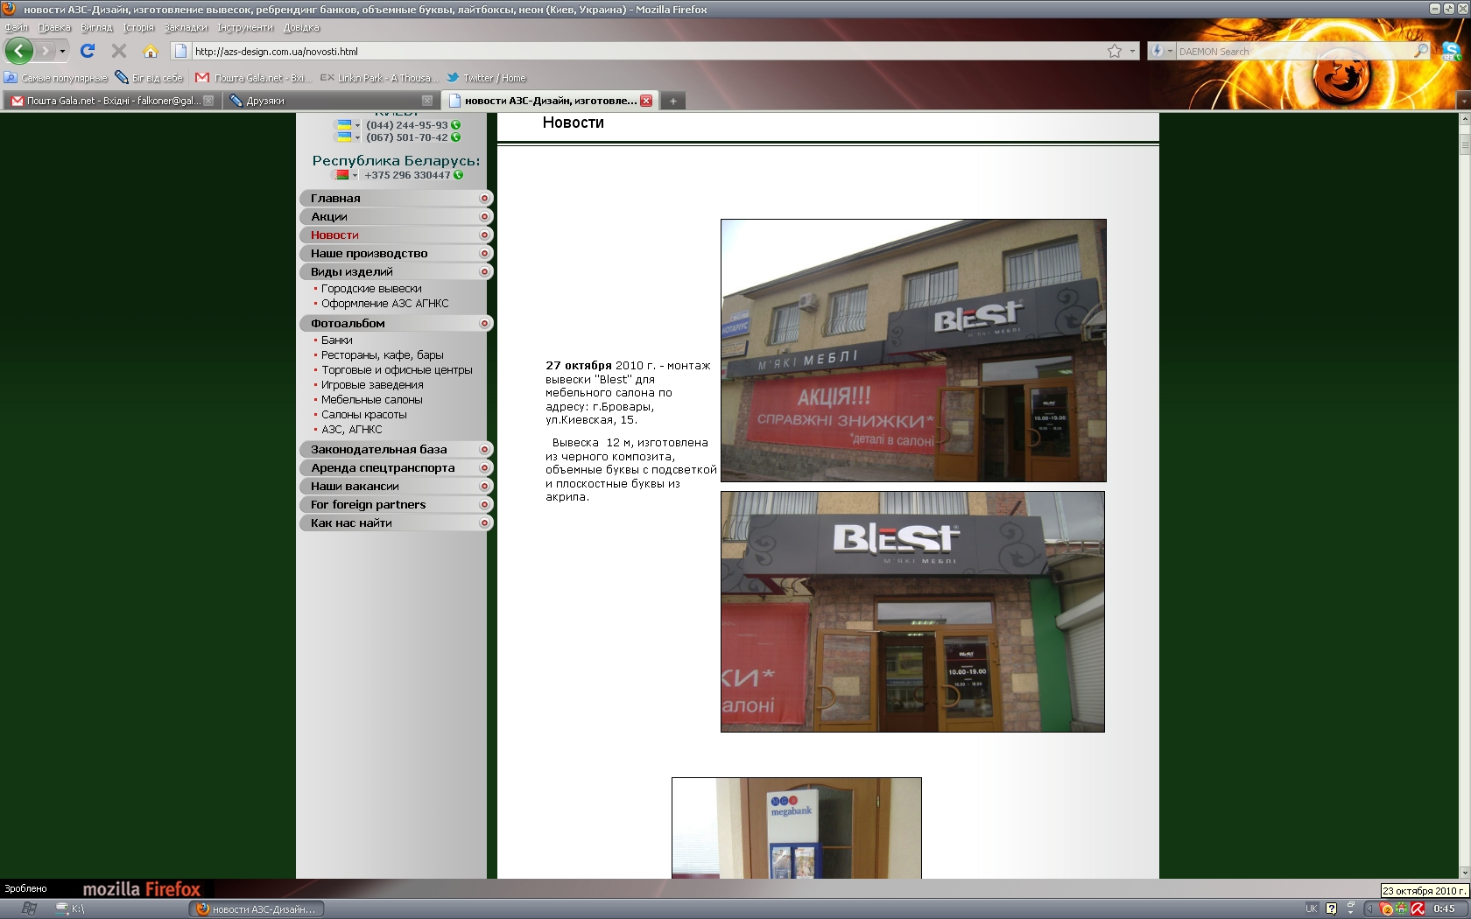Click the help question-mark icon in system tray
The image size is (1471, 919).
(1332, 908)
